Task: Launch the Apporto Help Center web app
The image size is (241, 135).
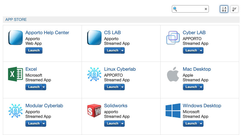Action: tap(34, 50)
